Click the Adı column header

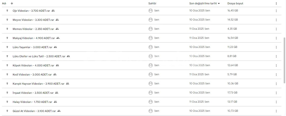click(4, 3)
